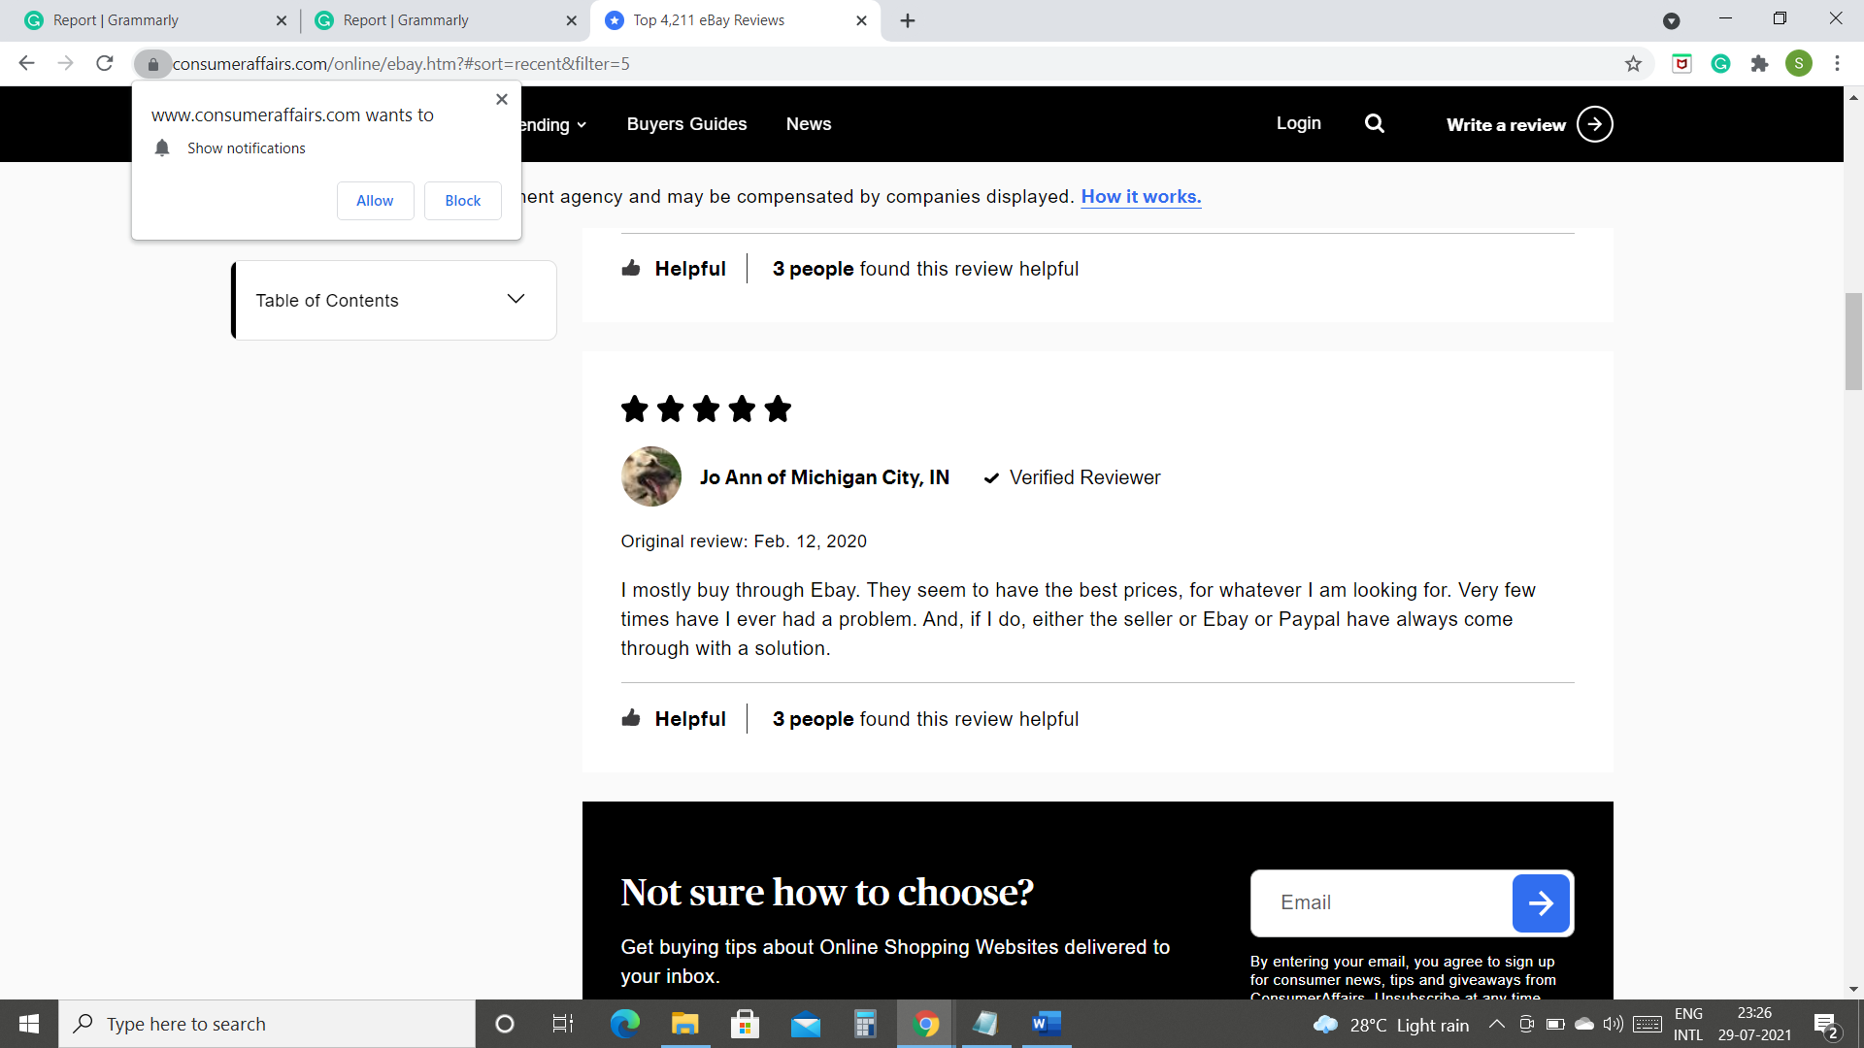This screenshot has width=1864, height=1048.
Task: Open Cortana circle icon in taskbar
Action: point(505,1024)
